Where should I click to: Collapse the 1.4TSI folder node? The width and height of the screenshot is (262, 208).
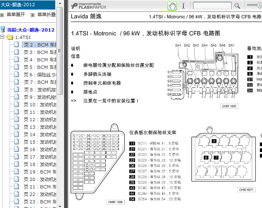[2, 37]
